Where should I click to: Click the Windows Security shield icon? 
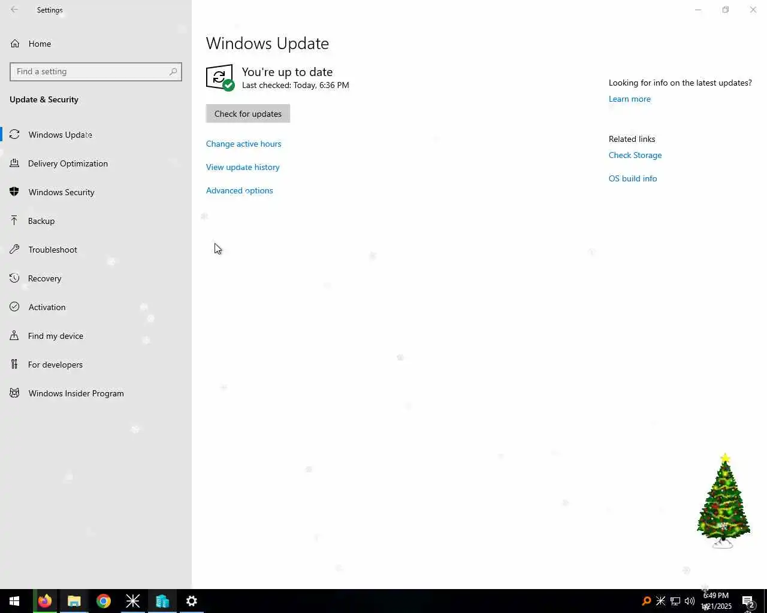pyautogui.click(x=14, y=192)
